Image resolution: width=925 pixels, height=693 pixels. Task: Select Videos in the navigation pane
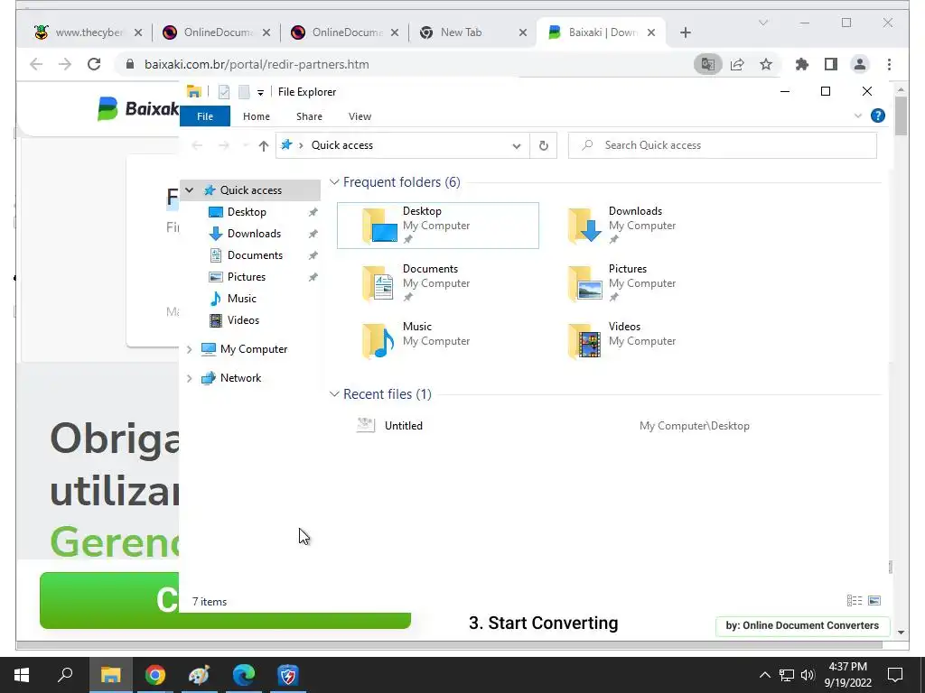(x=243, y=320)
